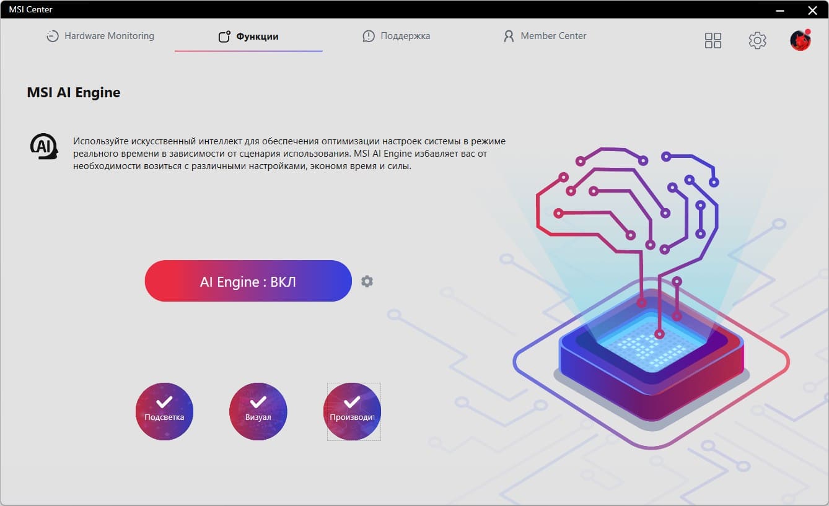This screenshot has width=829, height=506.
Task: Toggle the AI Engine : ВКЛ button
Action: tap(248, 281)
